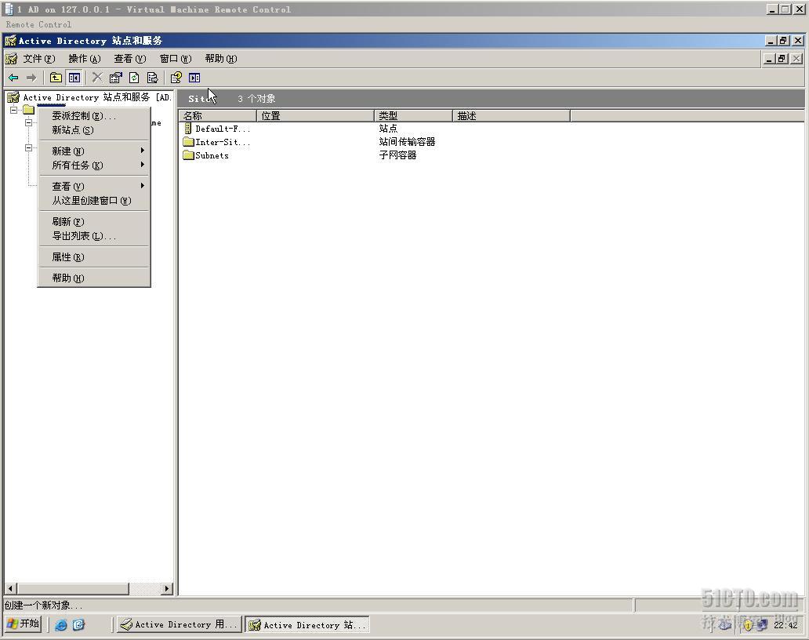Sort by the 类型 column header
The width and height of the screenshot is (809, 640).
[x=413, y=115]
